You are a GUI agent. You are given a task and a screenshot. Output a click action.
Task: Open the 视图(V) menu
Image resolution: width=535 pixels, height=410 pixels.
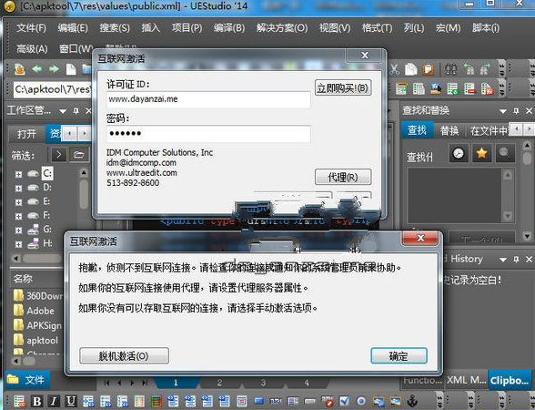coord(335,28)
